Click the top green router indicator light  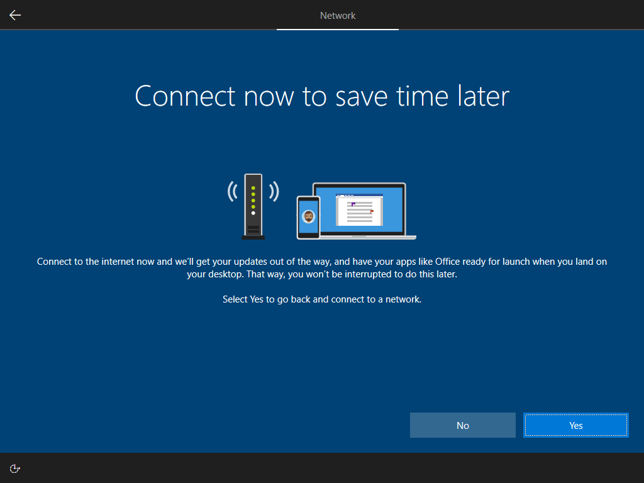coord(253,188)
